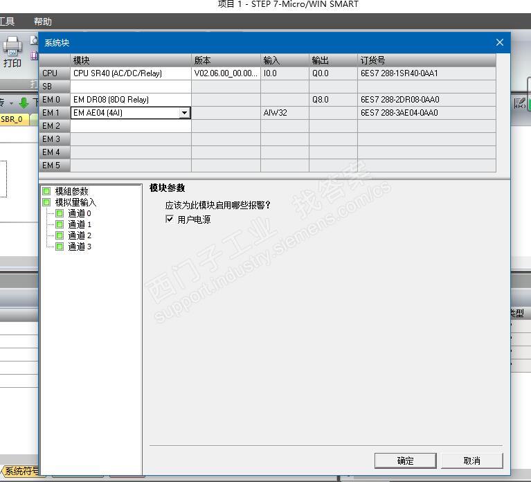
Task: Click the green box icon beside 通道 0
Action: [x=60, y=213]
